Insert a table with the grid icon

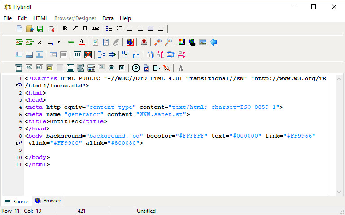click(x=78, y=55)
